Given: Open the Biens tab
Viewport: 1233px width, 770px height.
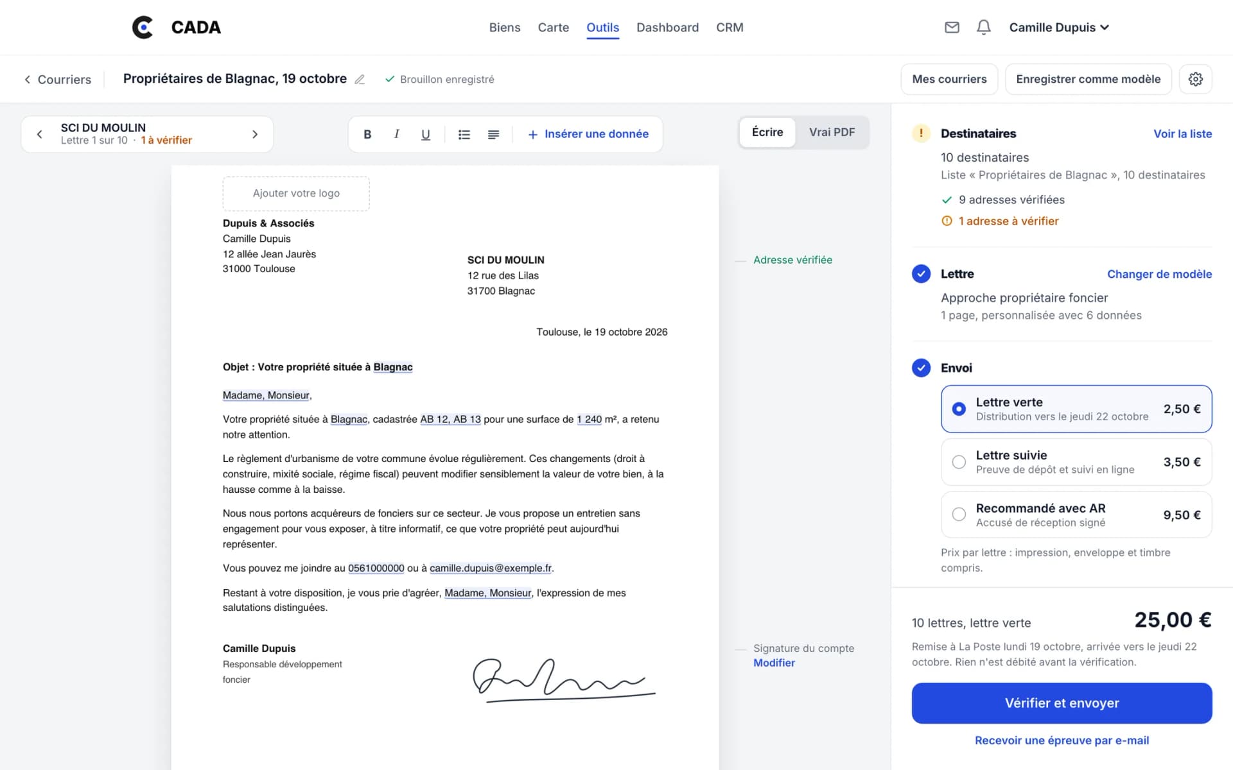Looking at the screenshot, I should pos(505,28).
